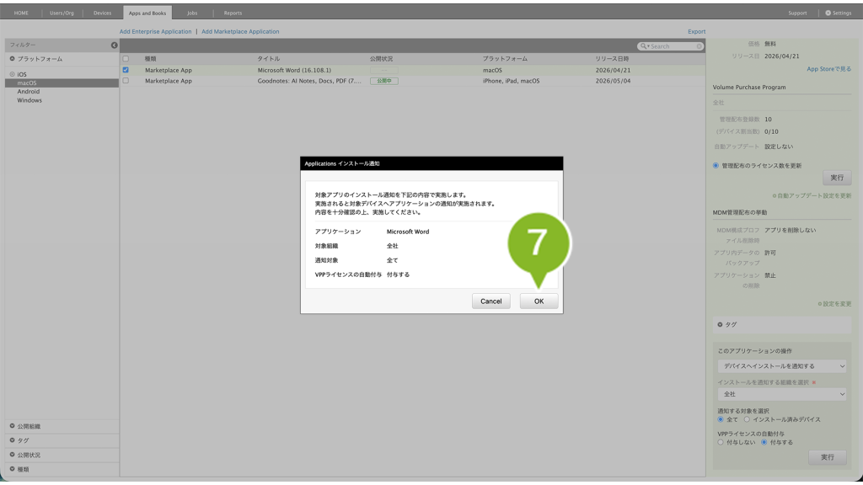This screenshot has width=863, height=485.
Task: Click the Export link
Action: [696, 31]
